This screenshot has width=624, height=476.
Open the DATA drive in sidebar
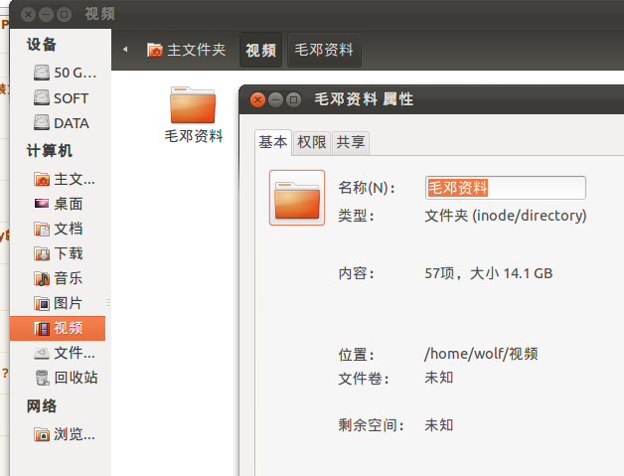(x=60, y=123)
